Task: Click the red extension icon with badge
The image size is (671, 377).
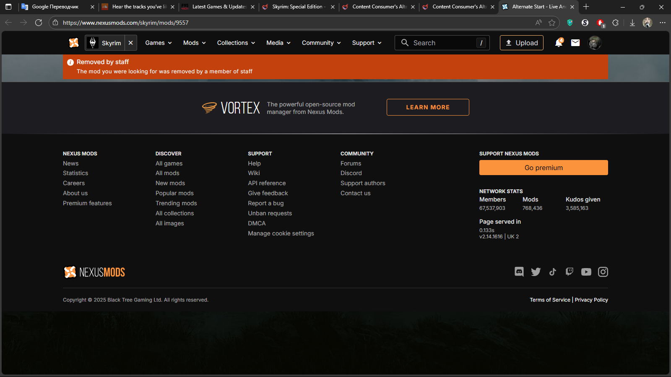Action: (601, 23)
